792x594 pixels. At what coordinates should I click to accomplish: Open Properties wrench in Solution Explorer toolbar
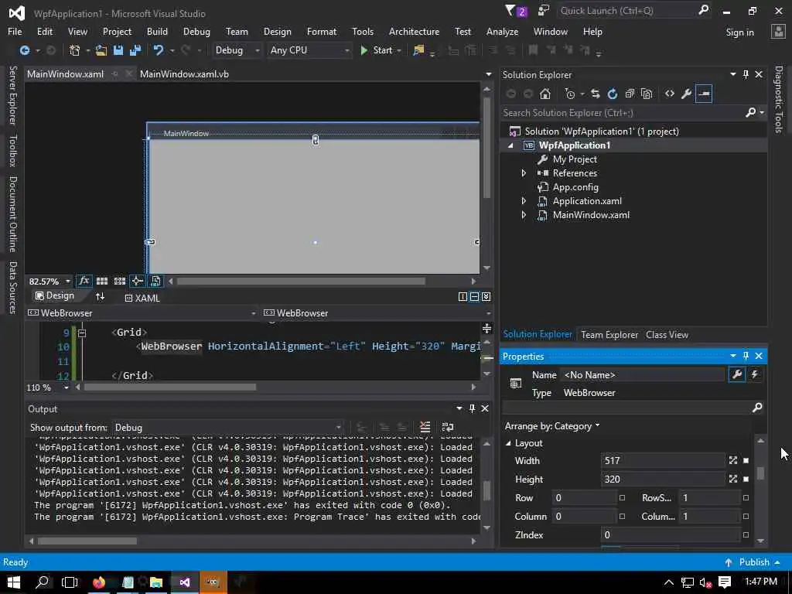pos(687,94)
